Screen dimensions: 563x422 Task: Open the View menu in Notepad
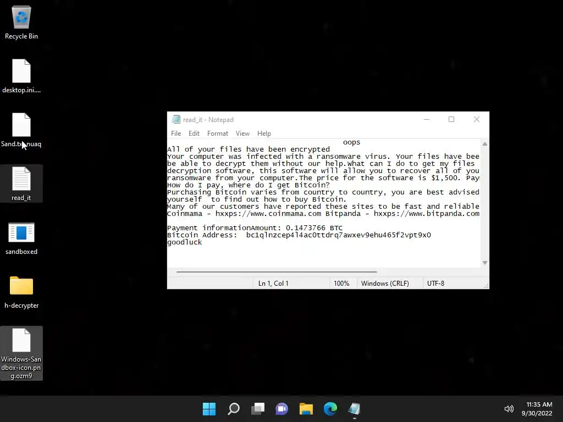click(x=242, y=134)
